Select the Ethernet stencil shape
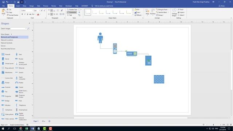Screen dimensions: 233x131 (20, 68)
